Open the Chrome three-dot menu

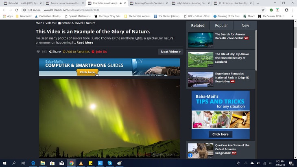click(293, 10)
